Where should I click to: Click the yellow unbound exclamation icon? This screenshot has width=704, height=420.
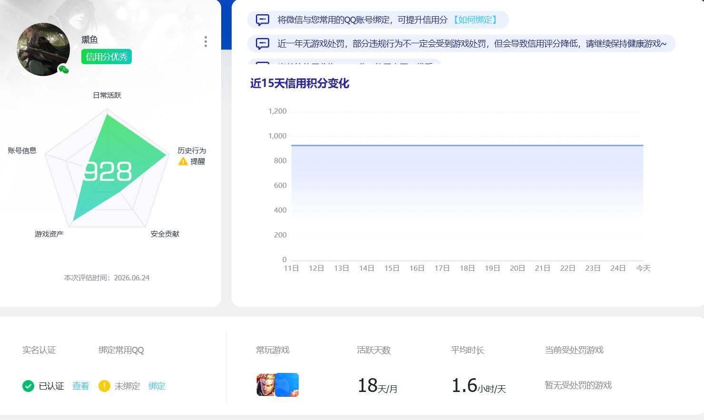104,386
